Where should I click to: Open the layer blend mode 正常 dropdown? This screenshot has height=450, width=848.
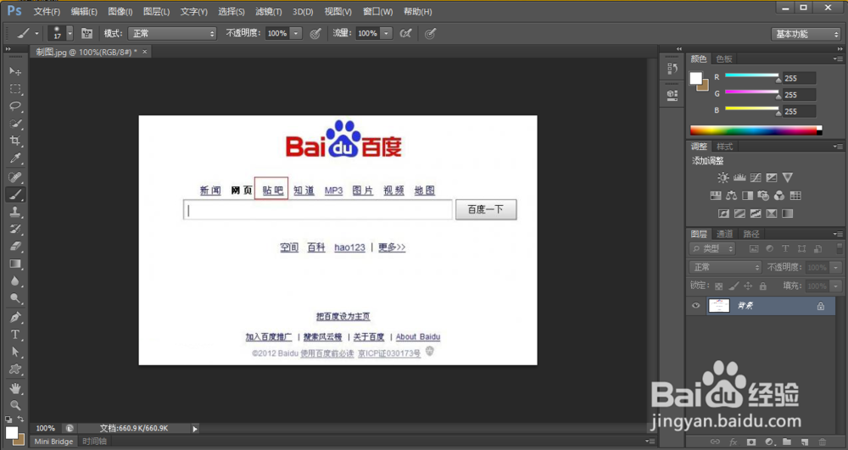[x=725, y=268]
